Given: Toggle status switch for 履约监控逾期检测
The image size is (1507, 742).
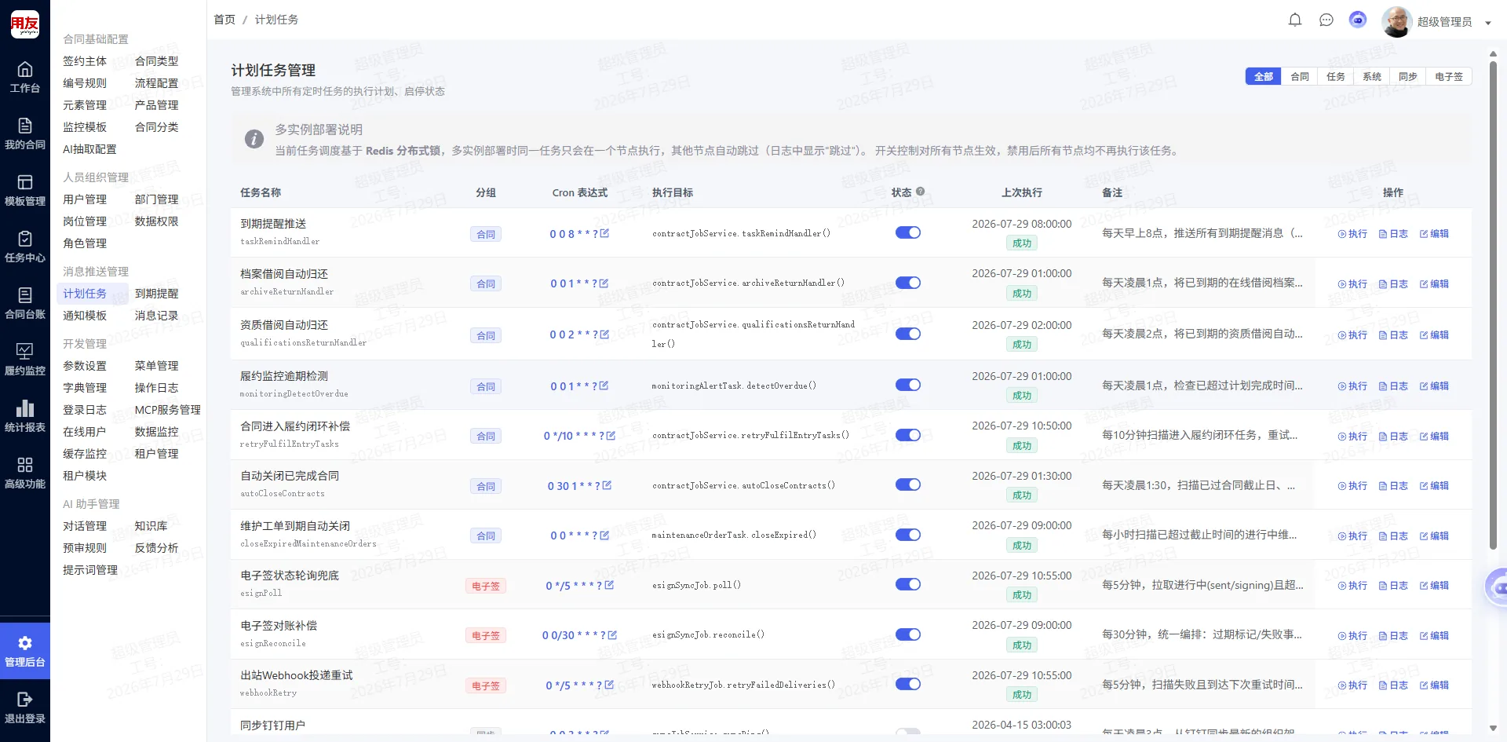Looking at the screenshot, I should (x=907, y=385).
